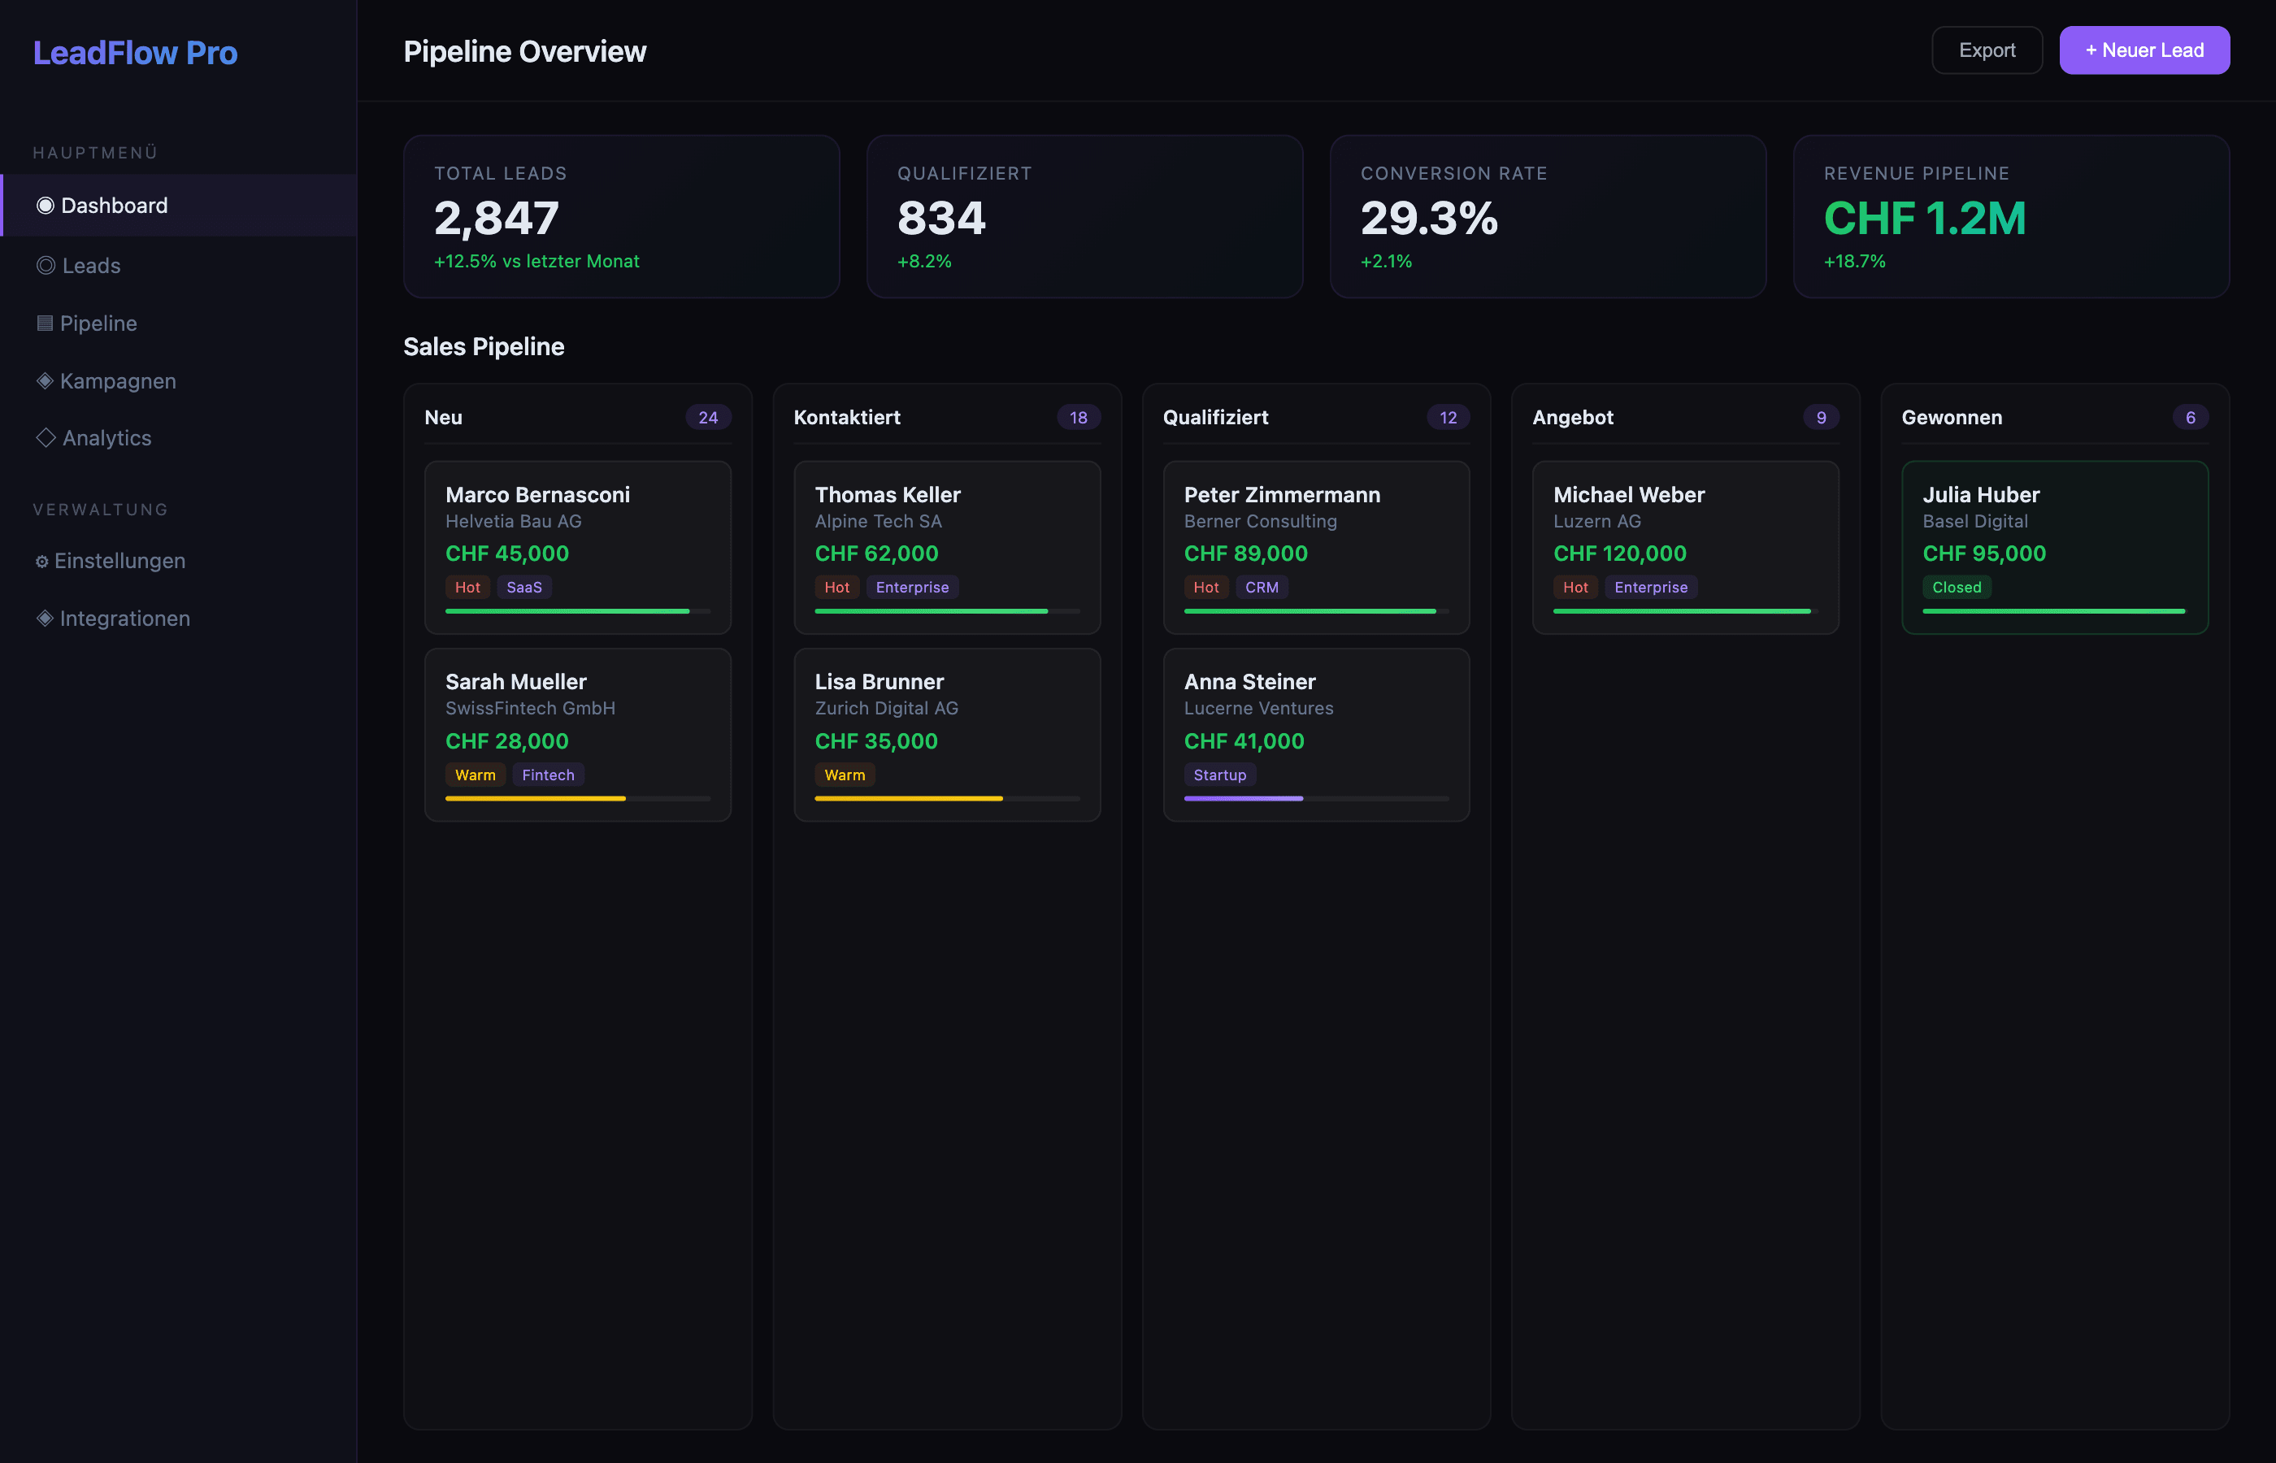Click the LeadFlow Pro logo
The width and height of the screenshot is (2276, 1463).
(x=135, y=52)
